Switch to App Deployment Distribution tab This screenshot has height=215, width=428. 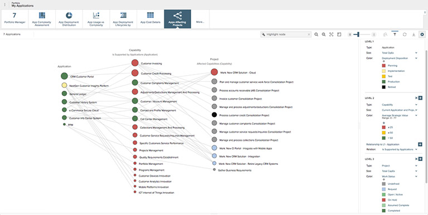69,19
